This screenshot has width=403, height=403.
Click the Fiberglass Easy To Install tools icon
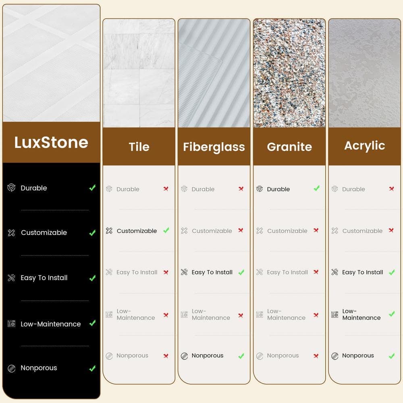click(184, 272)
